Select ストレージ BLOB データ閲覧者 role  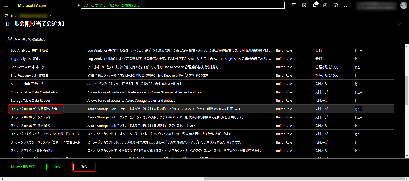tap(31, 126)
